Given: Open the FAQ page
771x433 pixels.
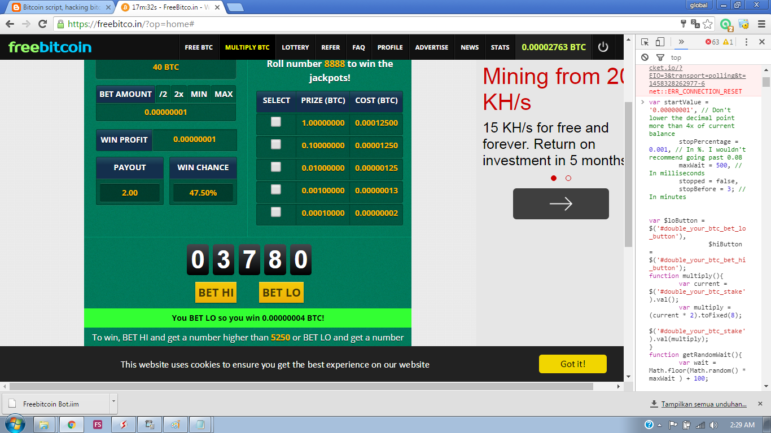Looking at the screenshot, I should point(358,47).
